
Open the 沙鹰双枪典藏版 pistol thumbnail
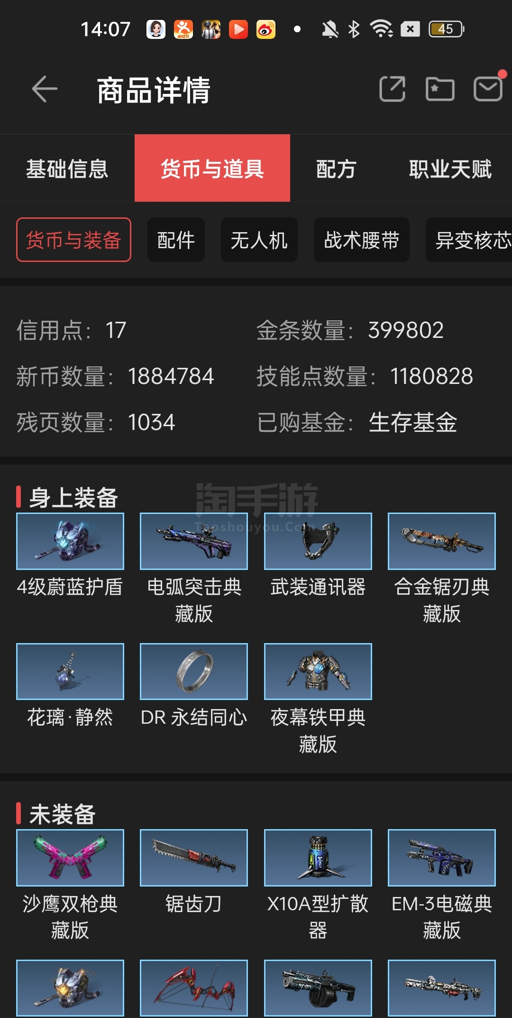[x=70, y=858]
